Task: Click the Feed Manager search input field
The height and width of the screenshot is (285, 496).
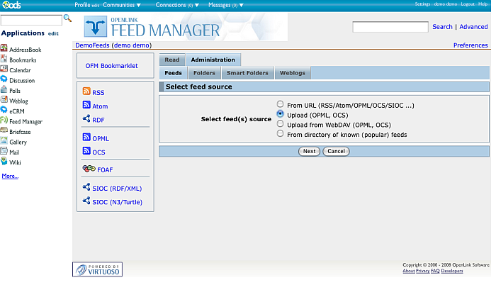Action: coord(390,27)
